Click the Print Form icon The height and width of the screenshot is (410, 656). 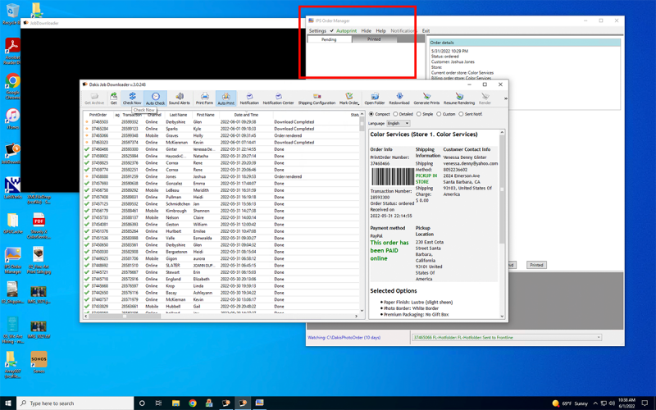coord(204,98)
